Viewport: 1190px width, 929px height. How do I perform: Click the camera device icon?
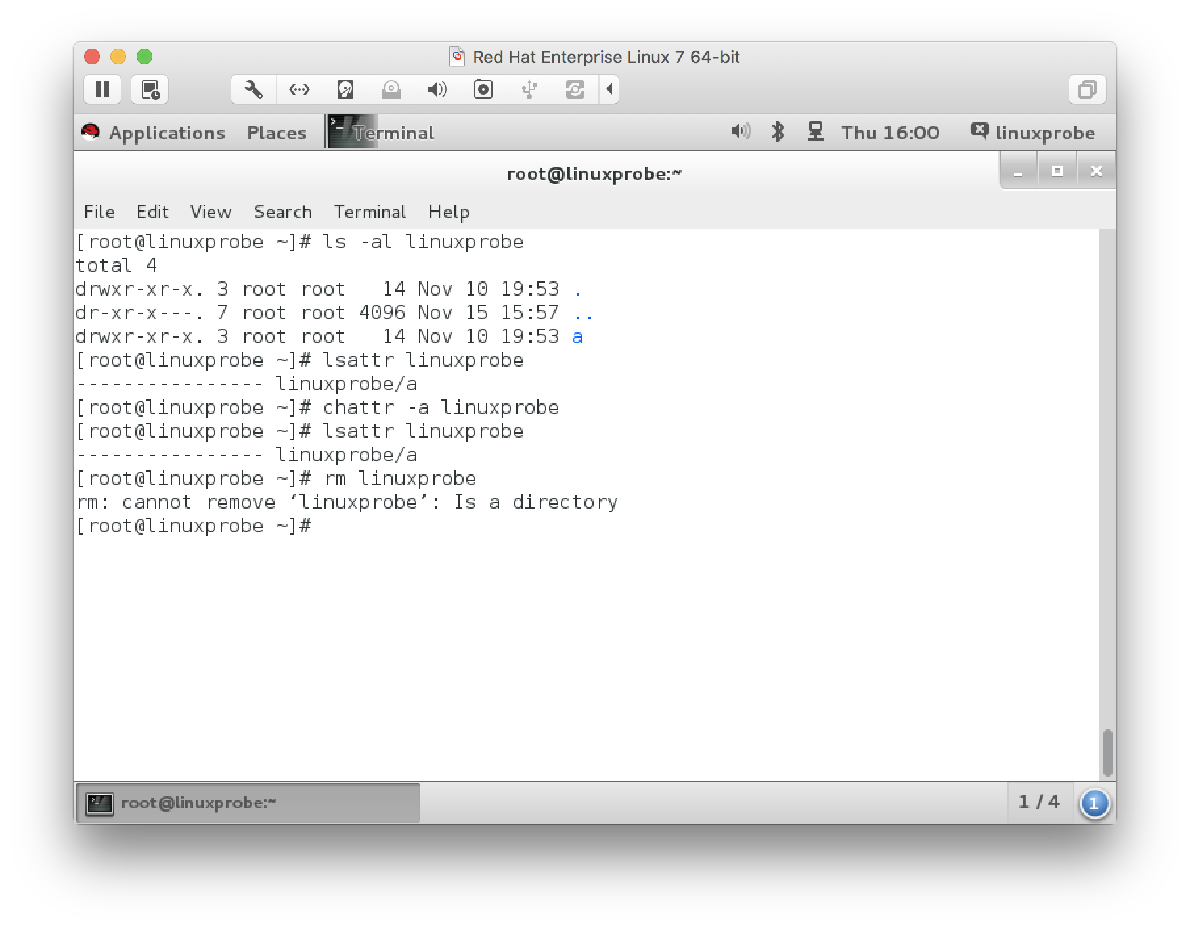(x=483, y=89)
